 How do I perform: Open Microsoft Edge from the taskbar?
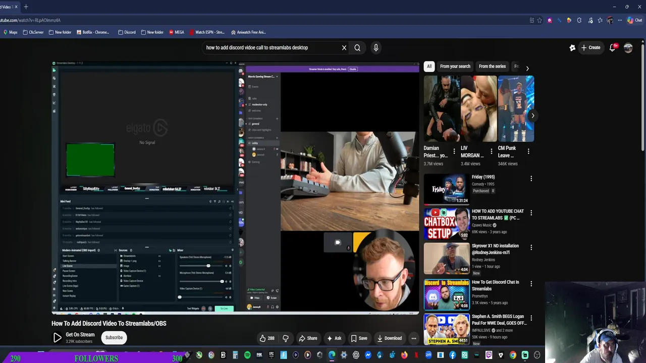pyautogui.click(x=332, y=355)
